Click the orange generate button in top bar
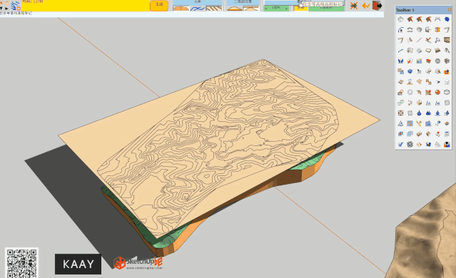 click(x=159, y=5)
